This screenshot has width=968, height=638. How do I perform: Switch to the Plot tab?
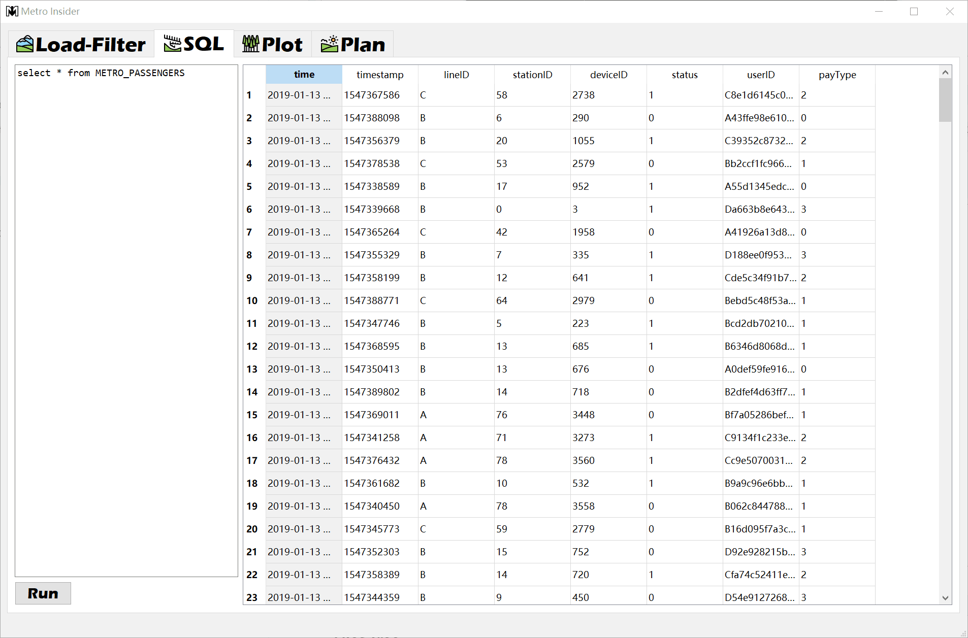tap(272, 44)
